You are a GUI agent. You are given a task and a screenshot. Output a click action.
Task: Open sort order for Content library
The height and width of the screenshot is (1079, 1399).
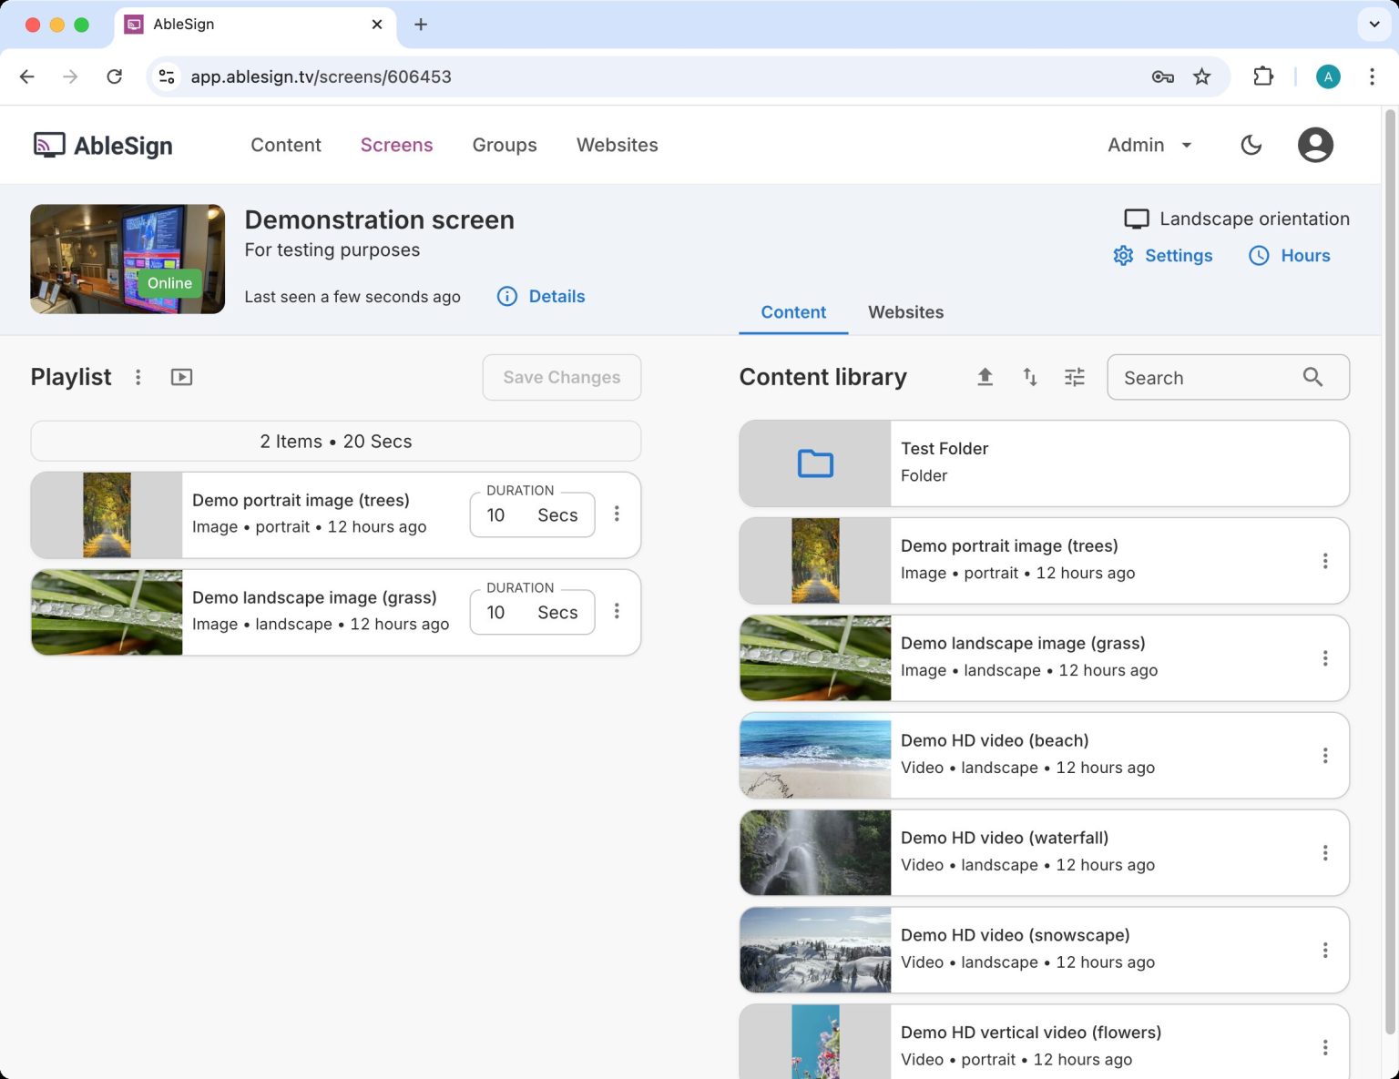coord(1030,377)
